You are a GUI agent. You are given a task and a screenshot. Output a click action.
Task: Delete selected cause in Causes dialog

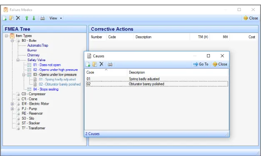click(102, 64)
